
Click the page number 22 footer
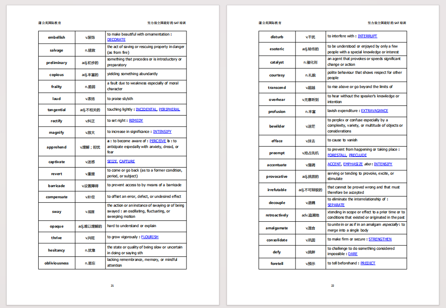tap(332, 286)
